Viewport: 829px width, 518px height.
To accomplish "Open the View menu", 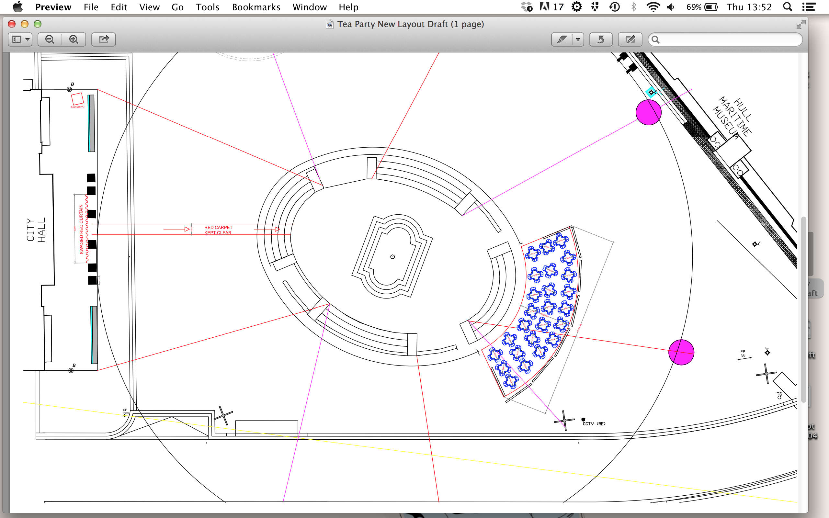I will tap(149, 7).
